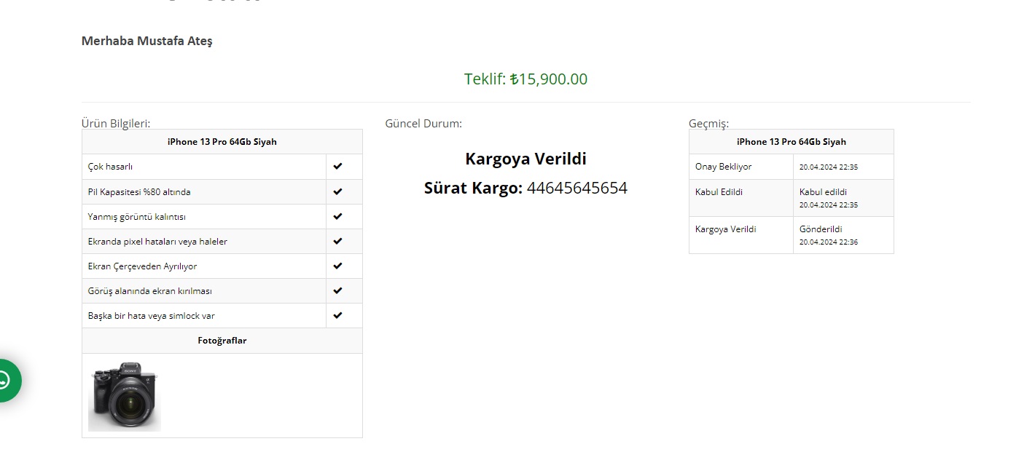Click 'iPhone 13 Pro 64Gb Siyah' header in product table
1016x452 pixels.
tap(222, 142)
